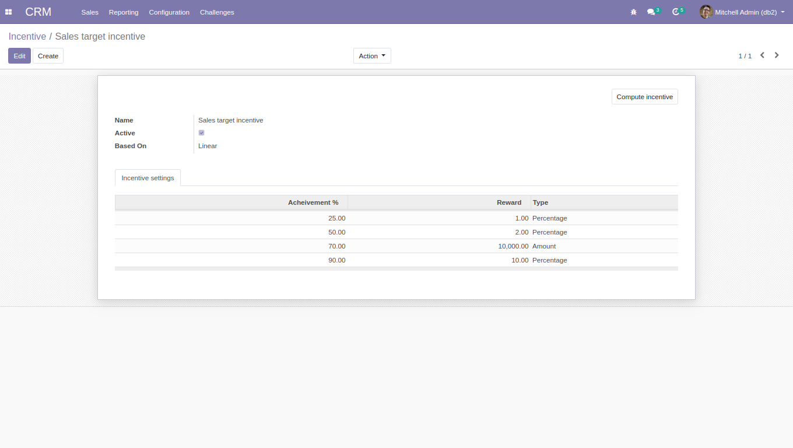Click Compute incentive button
793x448 pixels.
click(x=645, y=97)
